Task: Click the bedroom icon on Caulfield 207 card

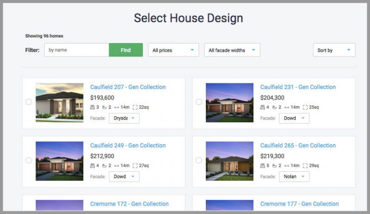Action: pos(92,107)
